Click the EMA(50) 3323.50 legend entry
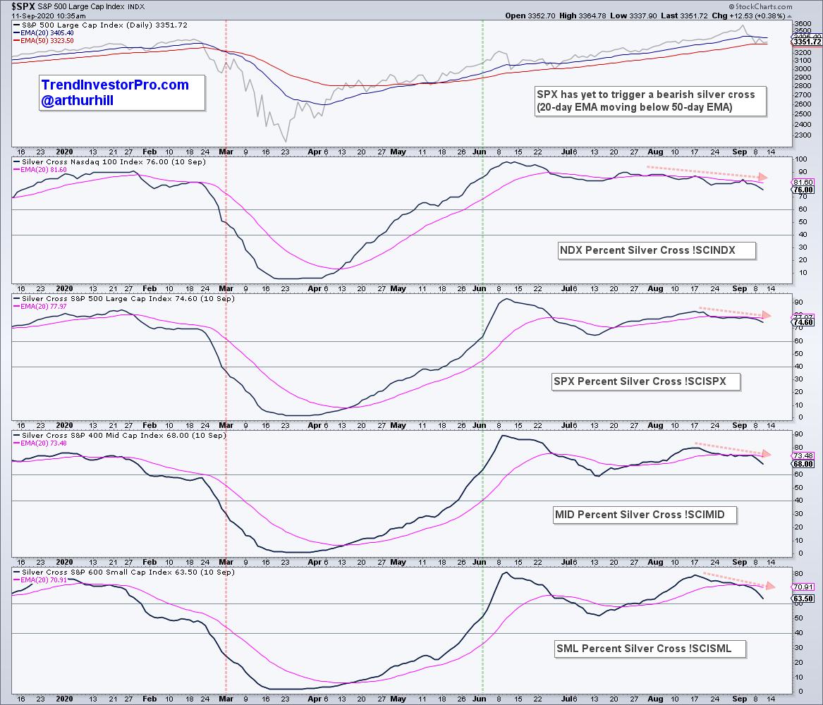This screenshot has height=705, width=823. click(x=44, y=41)
